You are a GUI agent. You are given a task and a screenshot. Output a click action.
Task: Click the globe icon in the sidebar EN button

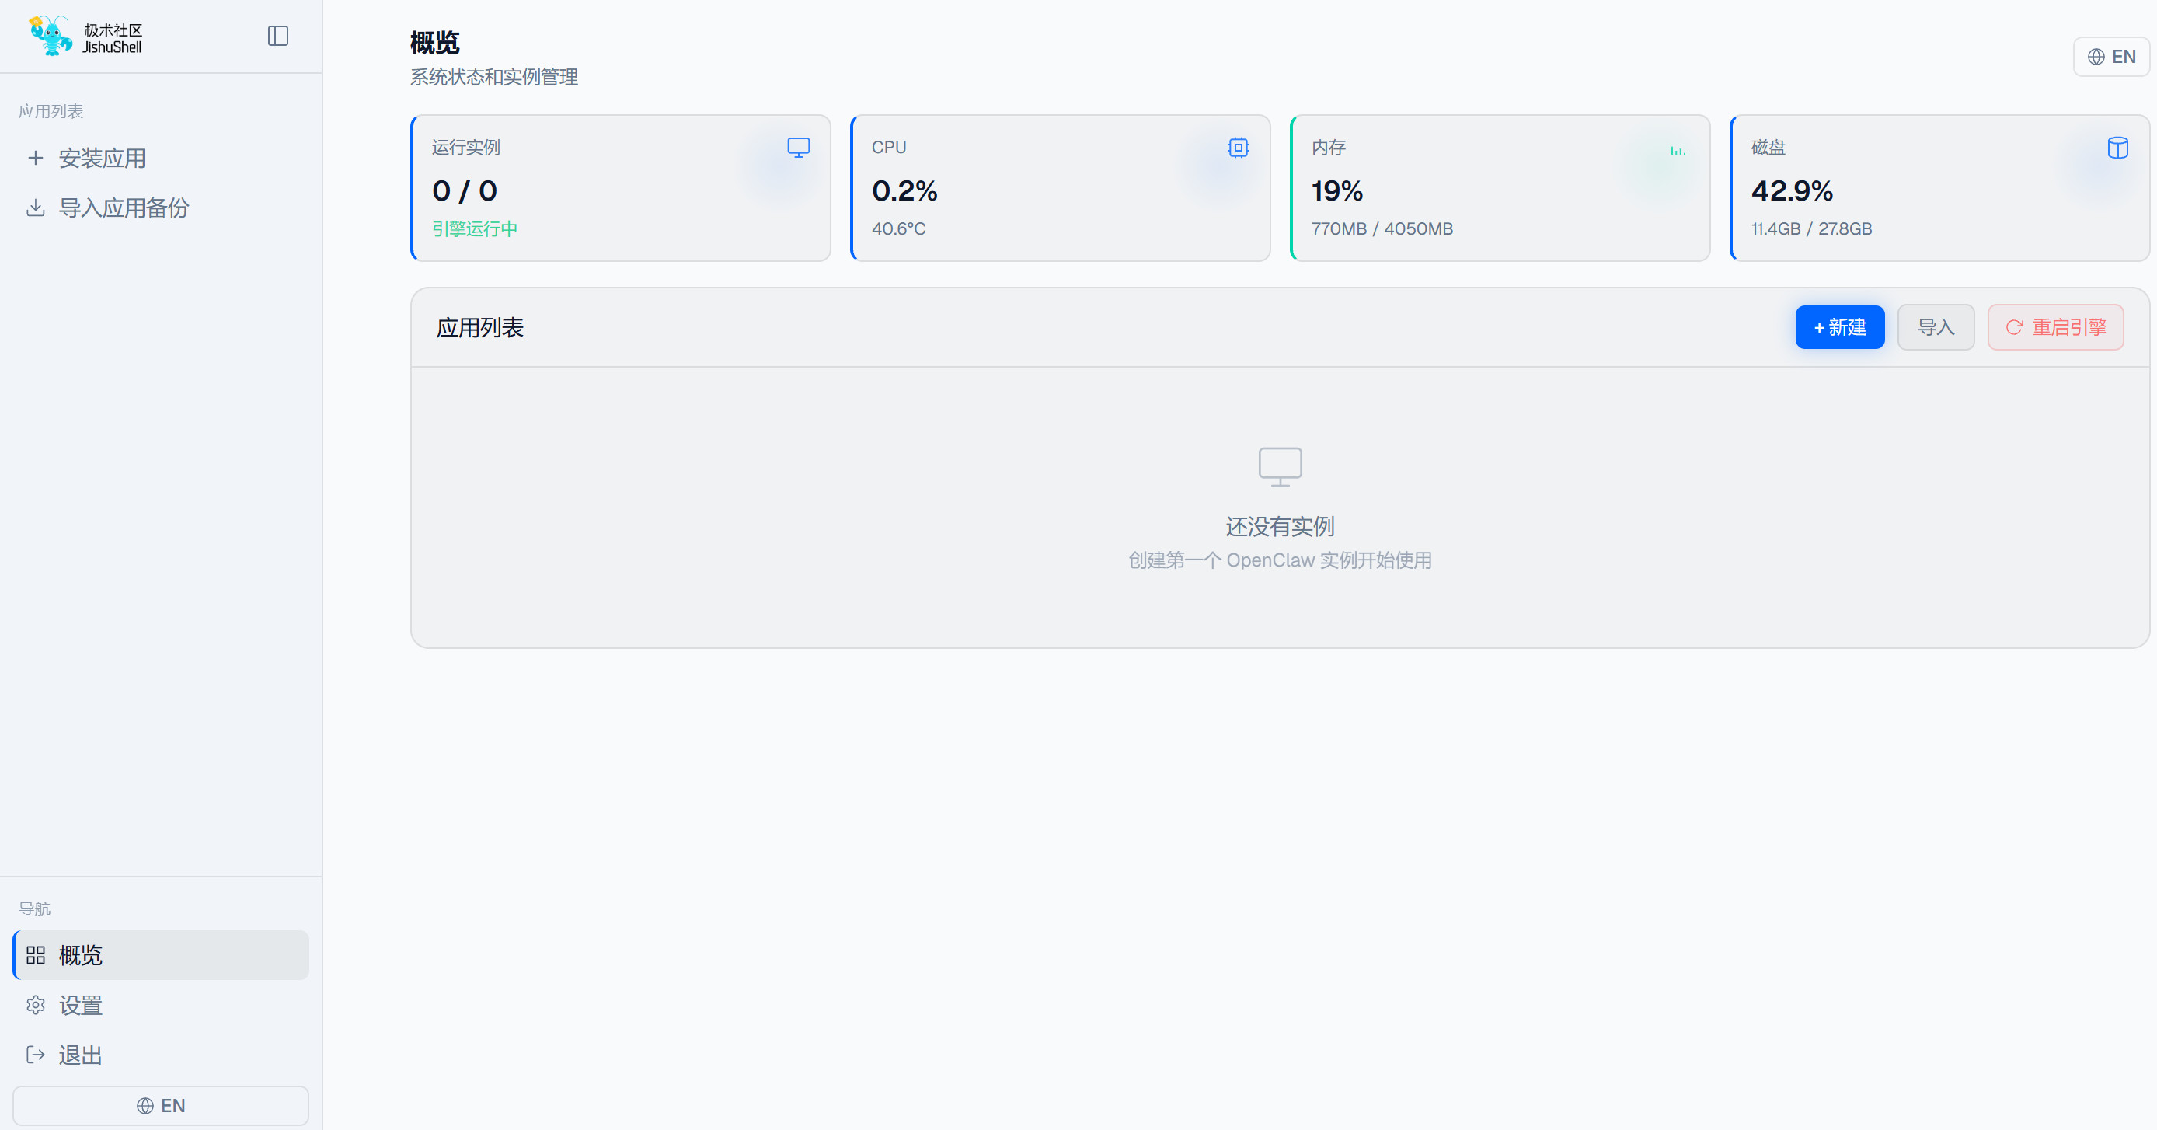tap(145, 1106)
